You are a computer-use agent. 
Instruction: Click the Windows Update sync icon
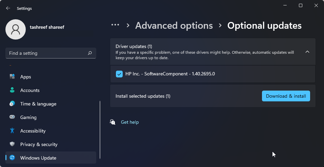coord(12,158)
